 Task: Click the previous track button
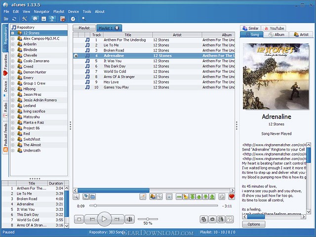(x=92, y=219)
